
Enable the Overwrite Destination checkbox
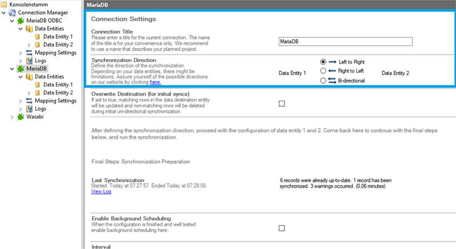tap(282, 103)
